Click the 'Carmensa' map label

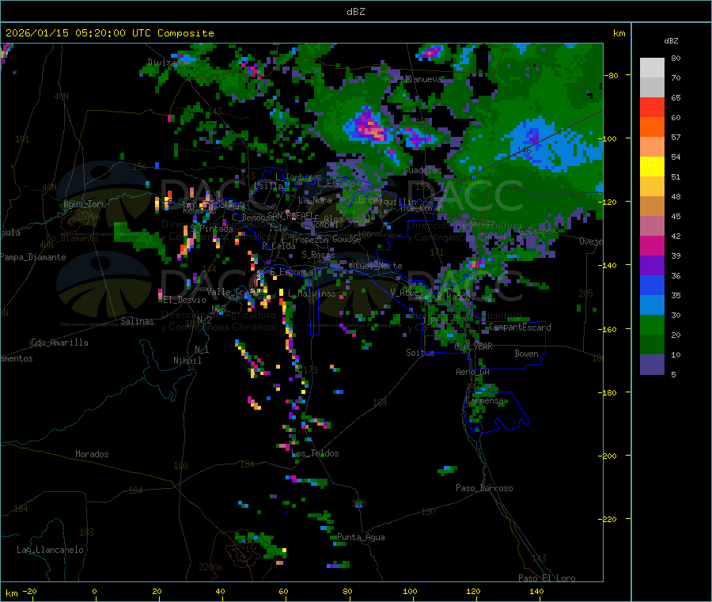[484, 401]
